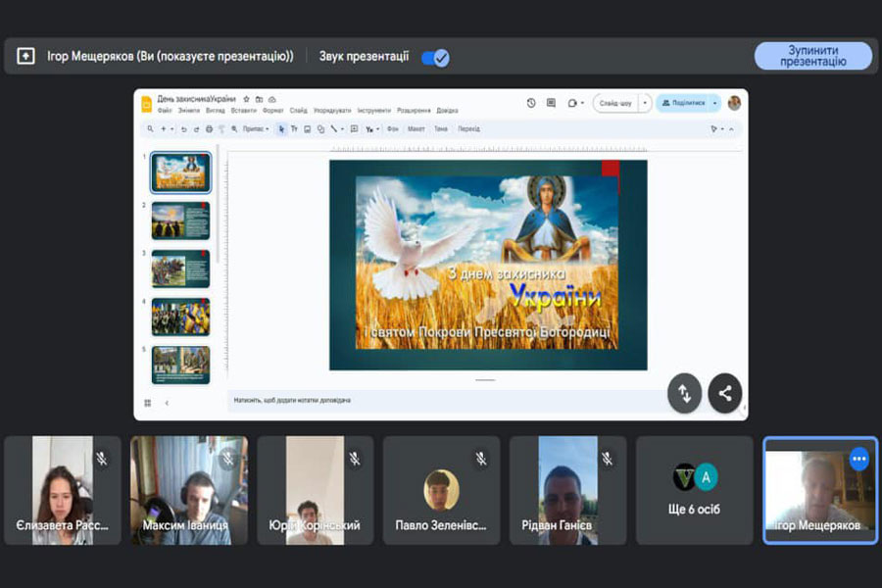Viewport: 882px width, 588px height.
Task: Open the dropdown arrow beside Поділитися
Action: click(715, 103)
